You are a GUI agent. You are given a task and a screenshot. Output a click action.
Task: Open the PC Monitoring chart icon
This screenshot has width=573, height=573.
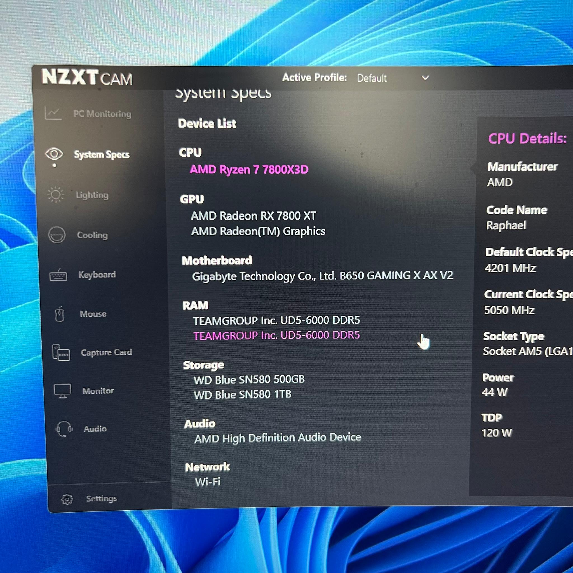tap(53, 113)
